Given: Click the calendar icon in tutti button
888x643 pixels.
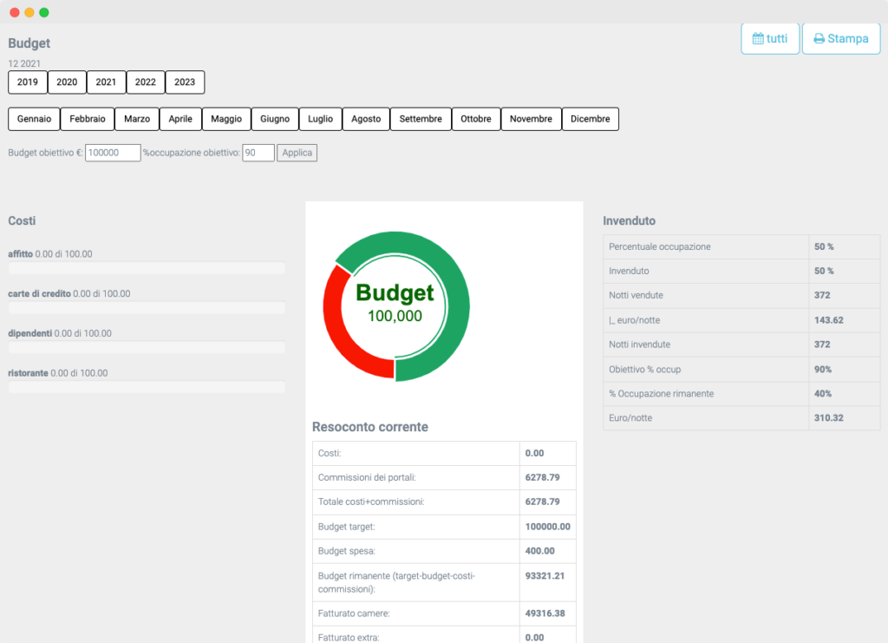Looking at the screenshot, I should (758, 39).
